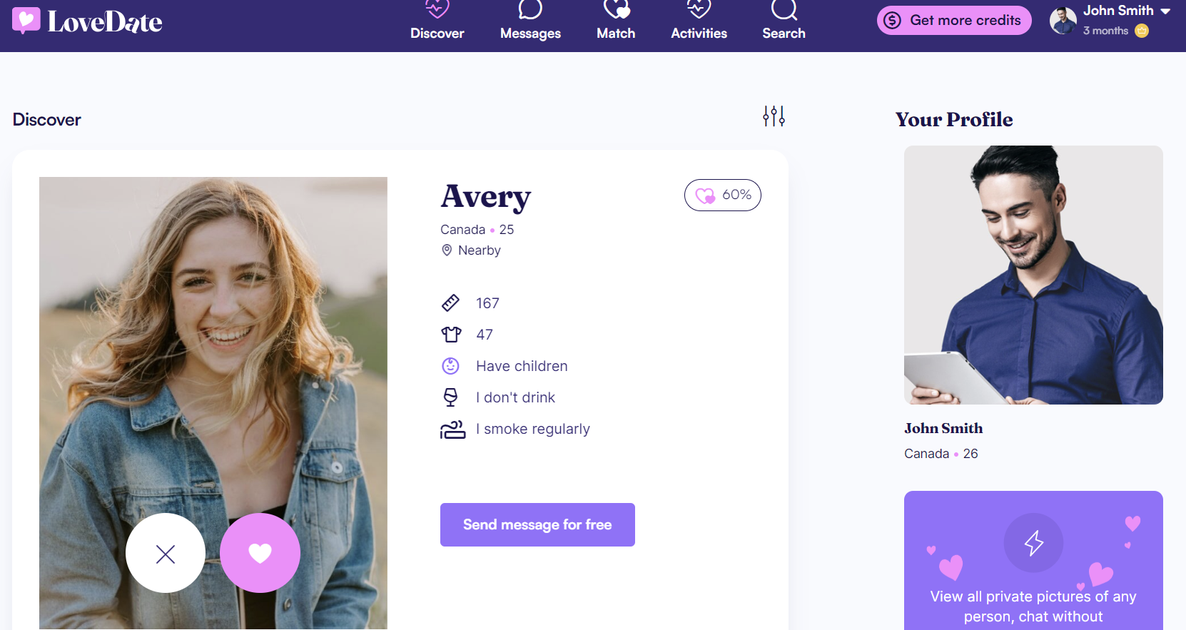The height and width of the screenshot is (630, 1186).
Task: Click the lightning bolt boost icon
Action: [x=1033, y=543]
